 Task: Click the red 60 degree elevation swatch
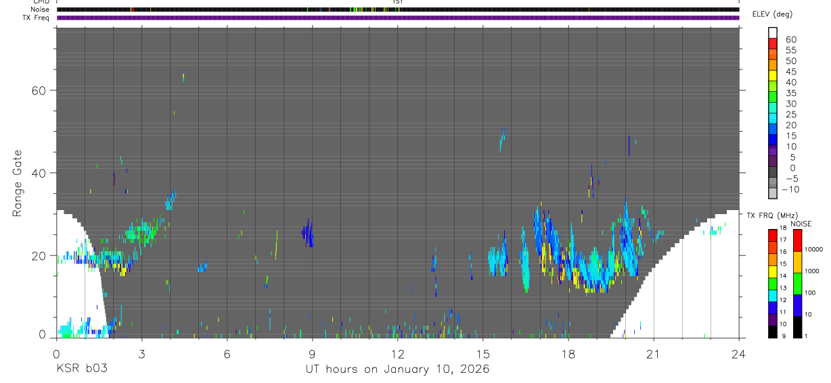point(773,43)
